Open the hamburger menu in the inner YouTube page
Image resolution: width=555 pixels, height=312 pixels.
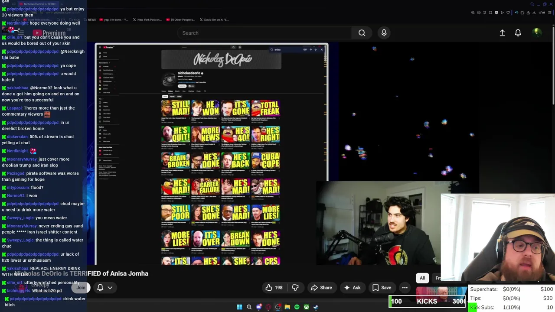pyautogui.click(x=100, y=47)
